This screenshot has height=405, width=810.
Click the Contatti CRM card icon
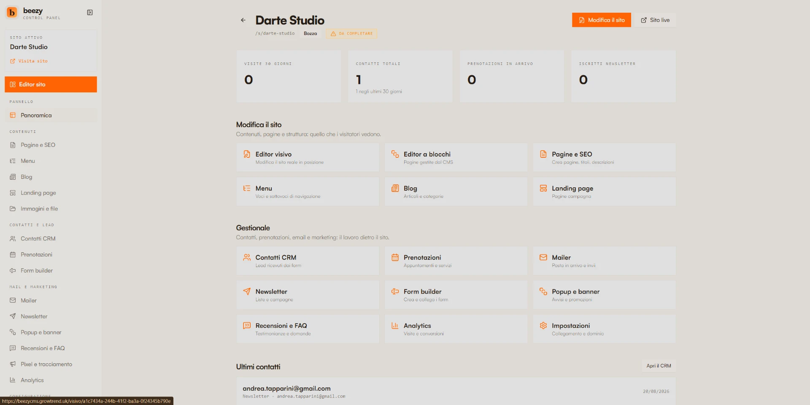[x=247, y=257]
